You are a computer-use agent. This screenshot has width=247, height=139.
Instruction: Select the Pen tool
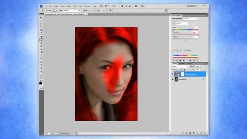coord(41,62)
